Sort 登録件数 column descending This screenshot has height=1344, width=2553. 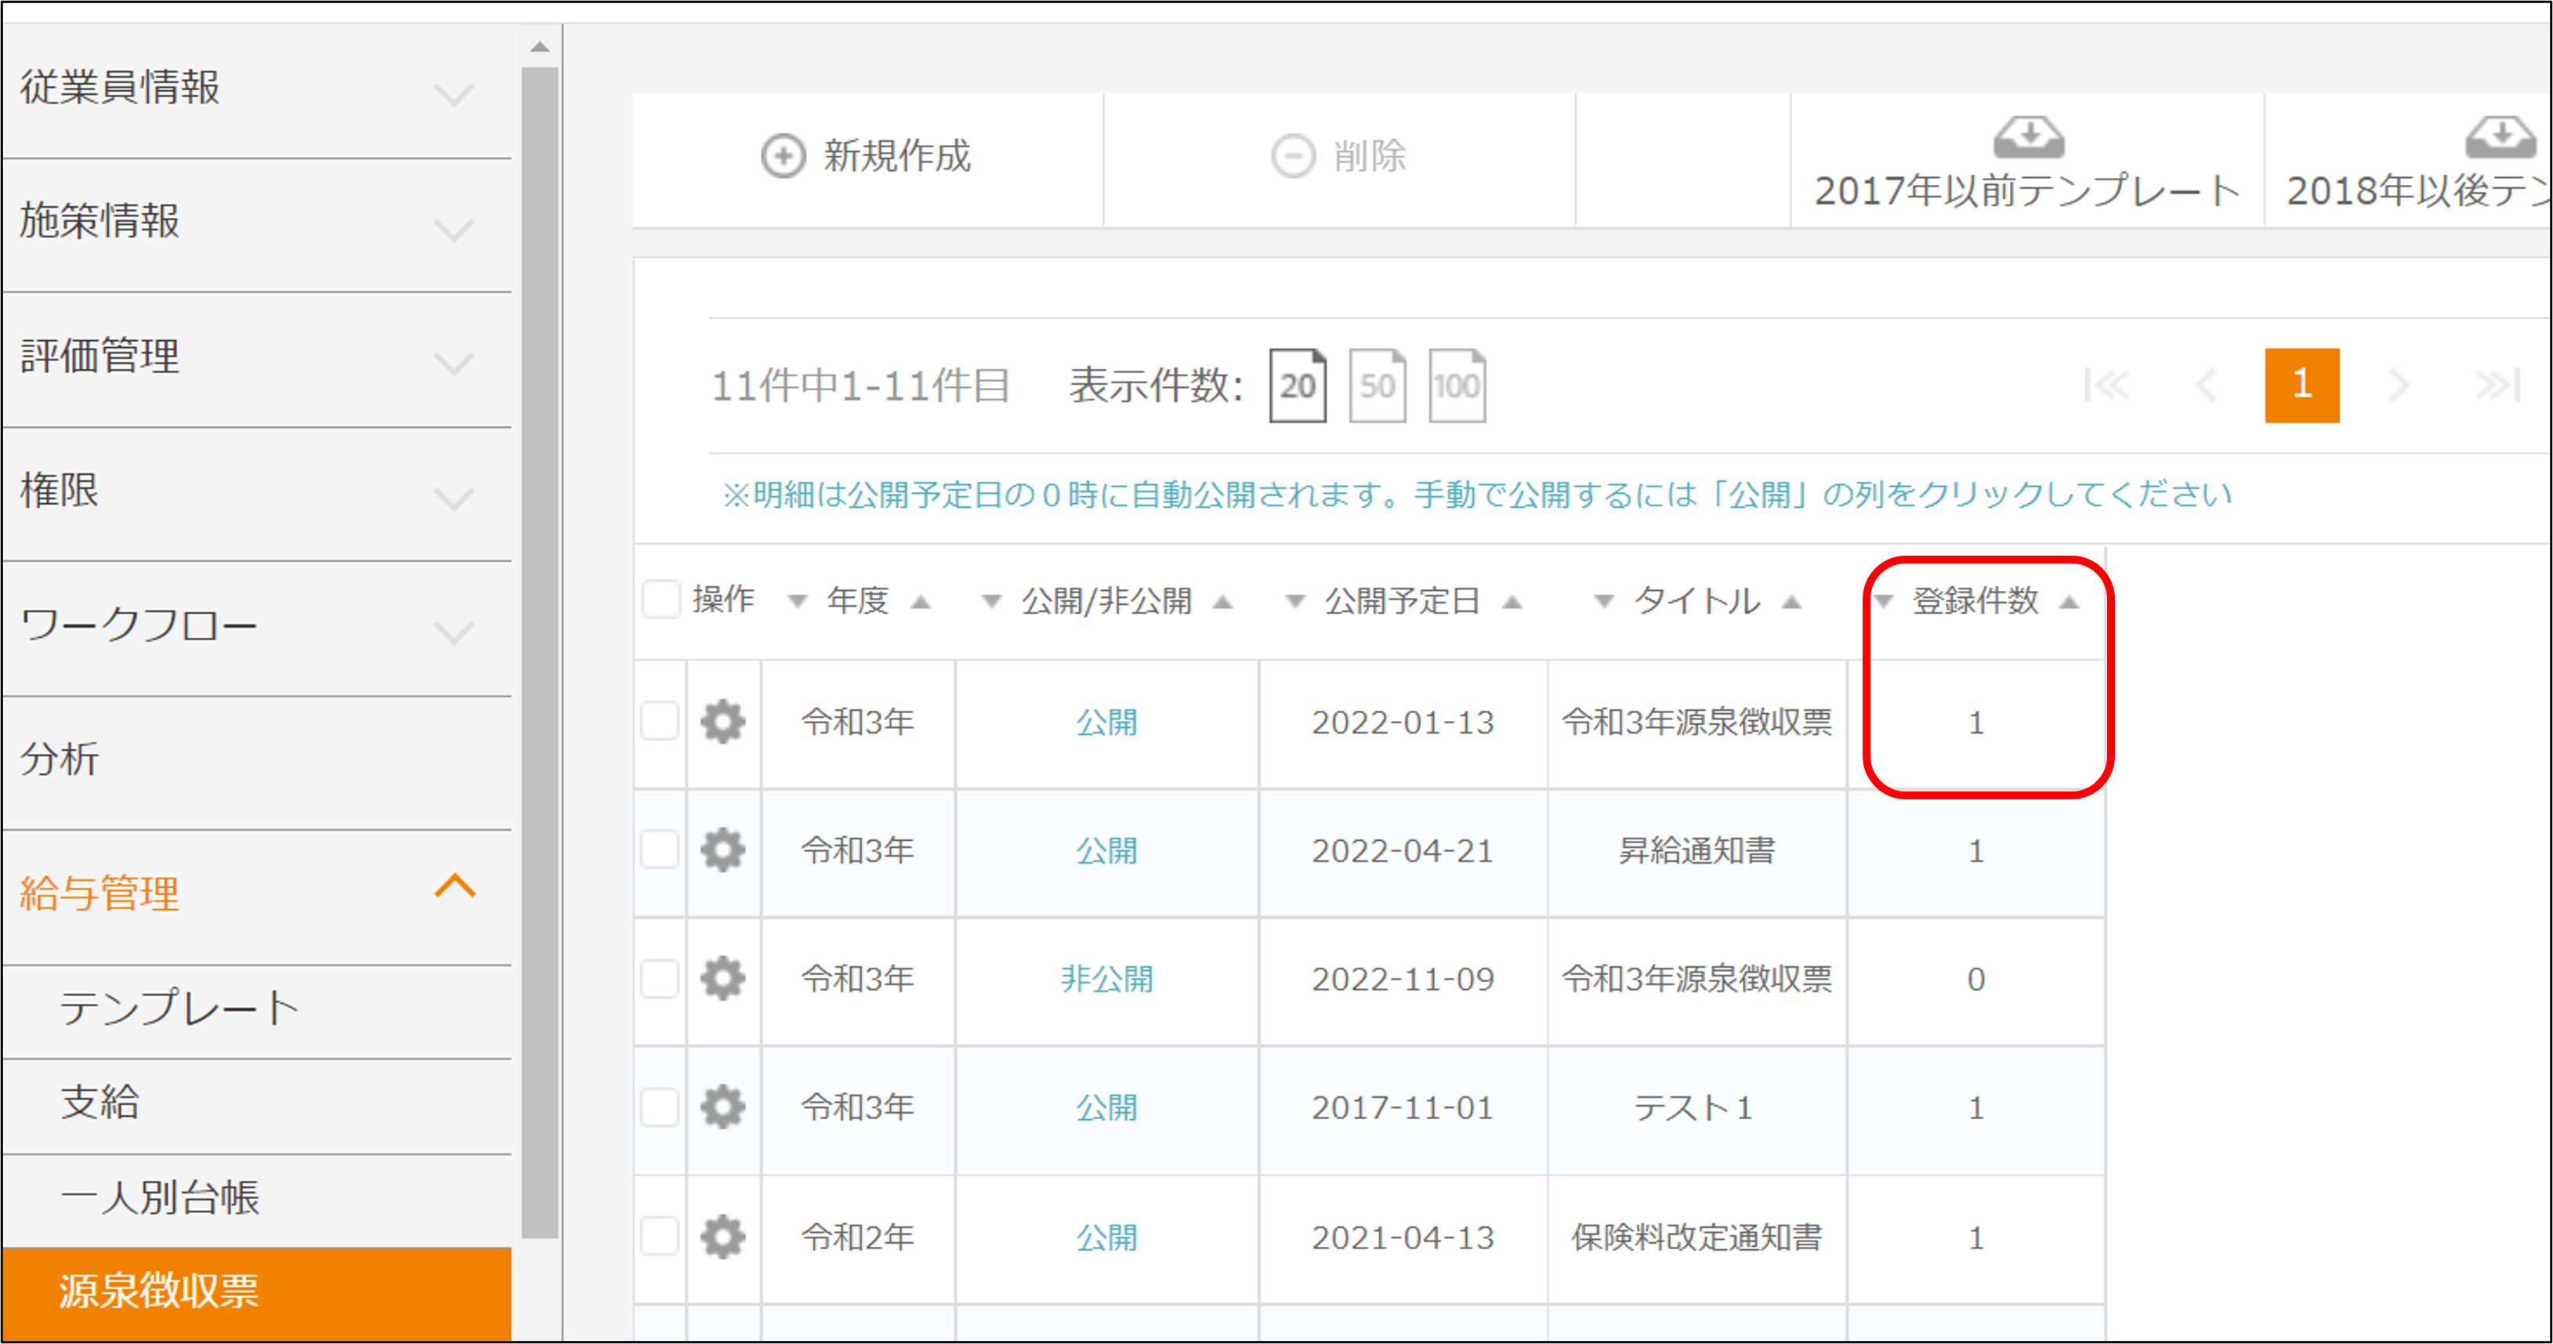coord(1884,602)
